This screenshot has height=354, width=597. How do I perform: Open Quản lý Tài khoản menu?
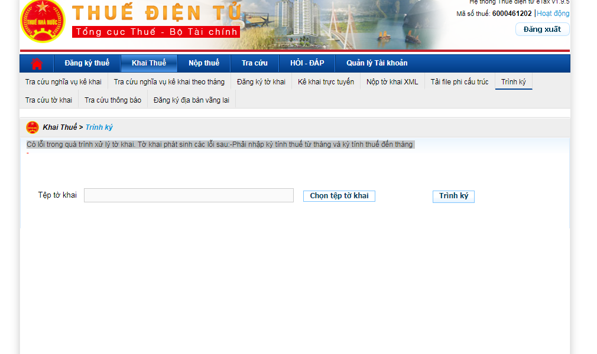pyautogui.click(x=377, y=63)
